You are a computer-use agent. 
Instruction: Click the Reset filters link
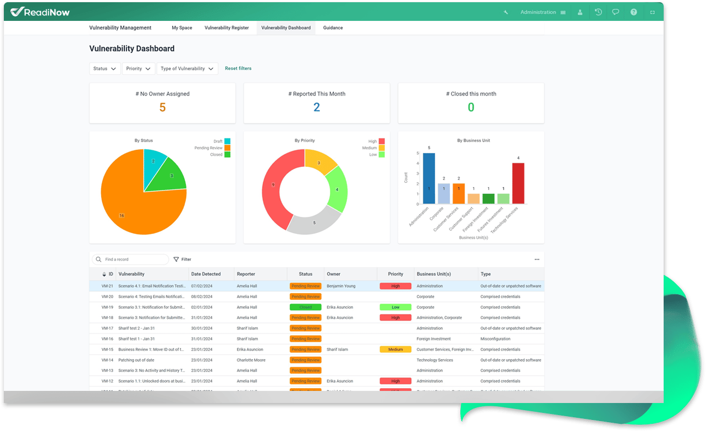click(238, 69)
